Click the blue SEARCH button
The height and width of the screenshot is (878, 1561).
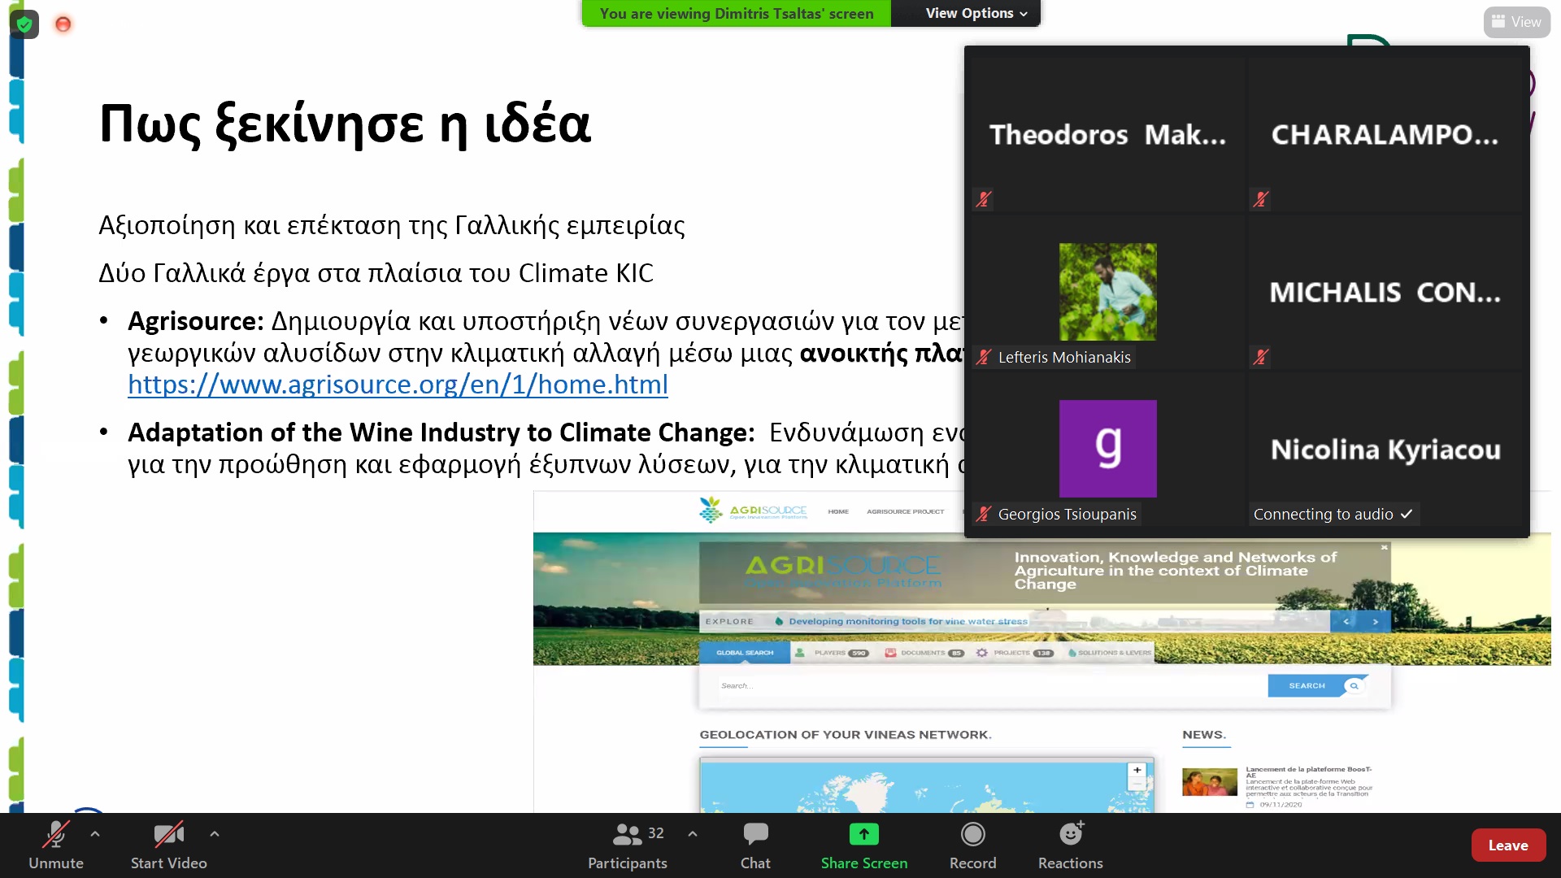pos(1317,686)
